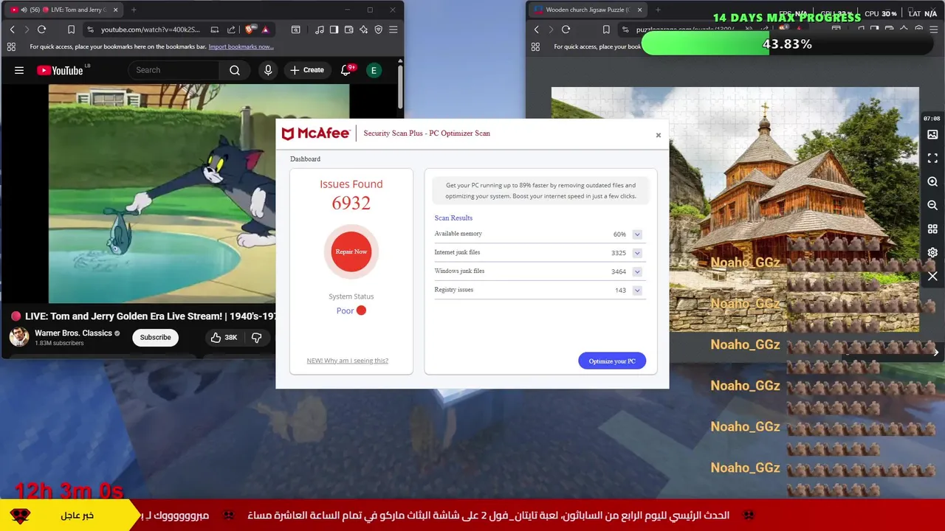Open a new tab in the YouTube window

134,10
